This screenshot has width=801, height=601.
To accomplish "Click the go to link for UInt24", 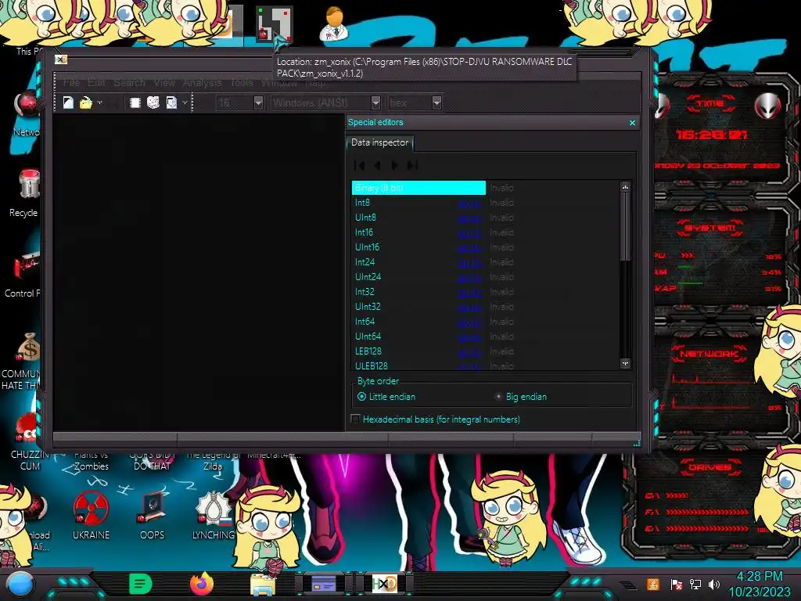I will click(x=469, y=277).
